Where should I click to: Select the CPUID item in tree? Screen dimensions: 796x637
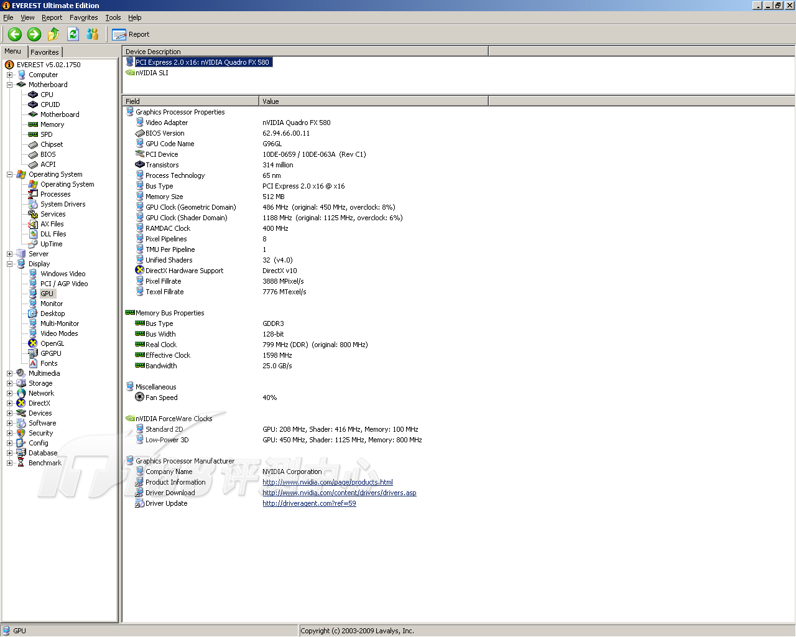click(x=50, y=105)
